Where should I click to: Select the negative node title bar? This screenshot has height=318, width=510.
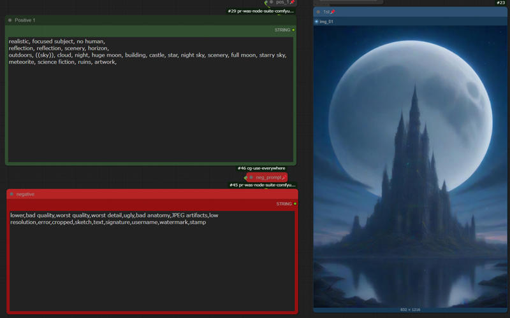(127, 194)
